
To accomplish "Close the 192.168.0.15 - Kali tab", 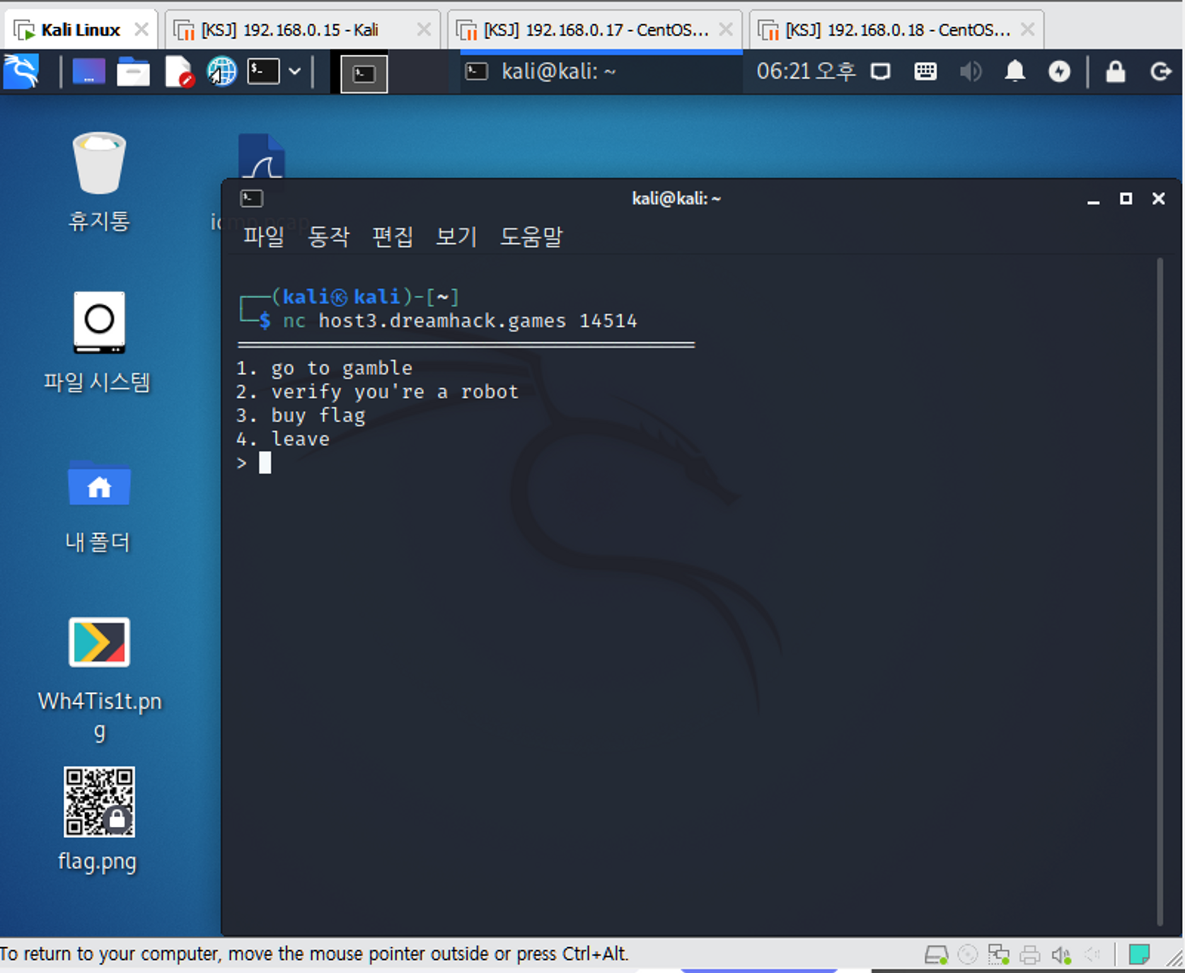I will [x=424, y=30].
